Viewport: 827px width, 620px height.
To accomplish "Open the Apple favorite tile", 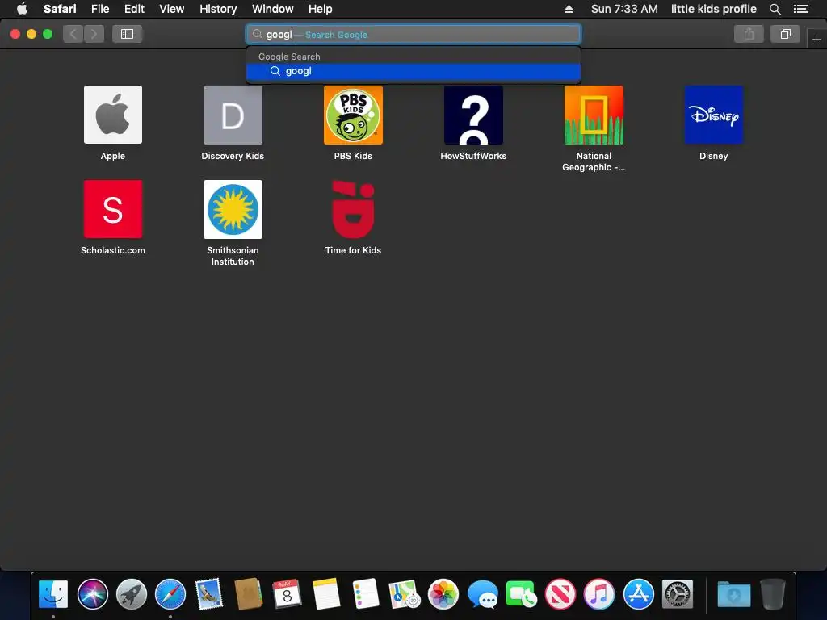I will [x=113, y=115].
